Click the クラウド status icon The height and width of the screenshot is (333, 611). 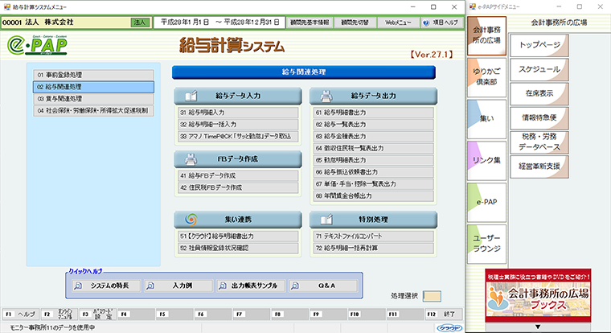(x=449, y=328)
